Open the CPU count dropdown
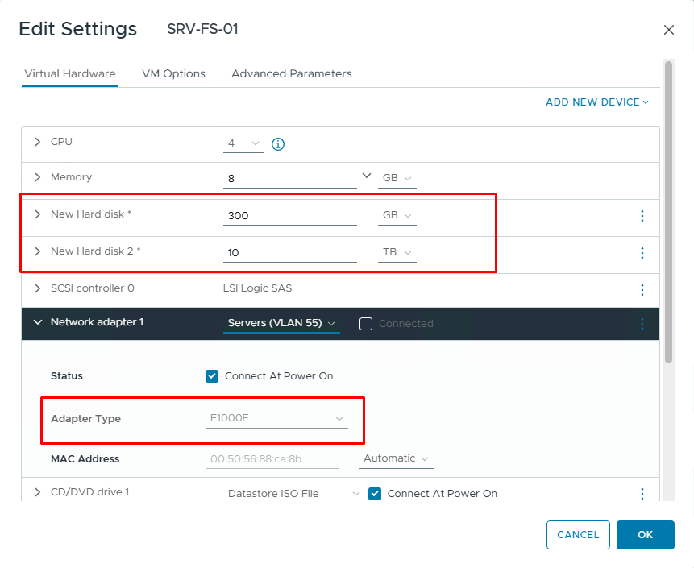 (x=243, y=143)
